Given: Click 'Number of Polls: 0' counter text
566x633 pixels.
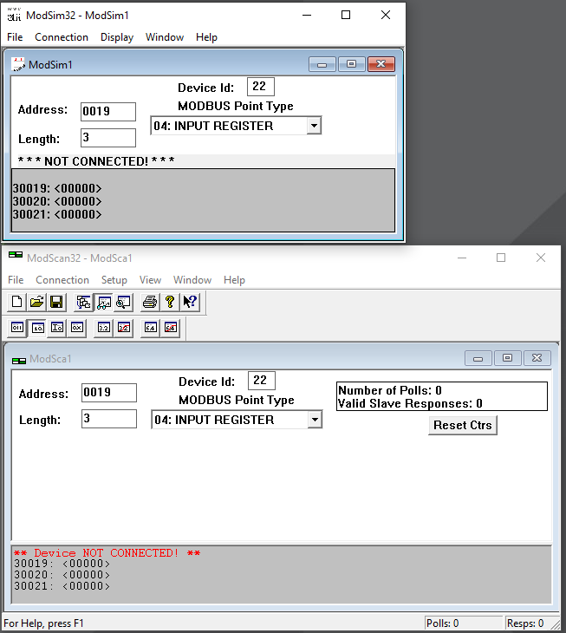Looking at the screenshot, I should tap(390, 390).
